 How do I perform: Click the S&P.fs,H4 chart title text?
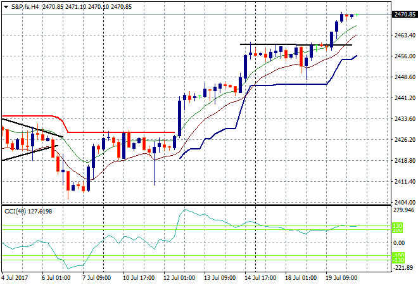pyautogui.click(x=25, y=7)
